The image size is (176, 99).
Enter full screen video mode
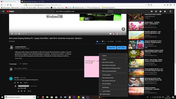(123, 34)
